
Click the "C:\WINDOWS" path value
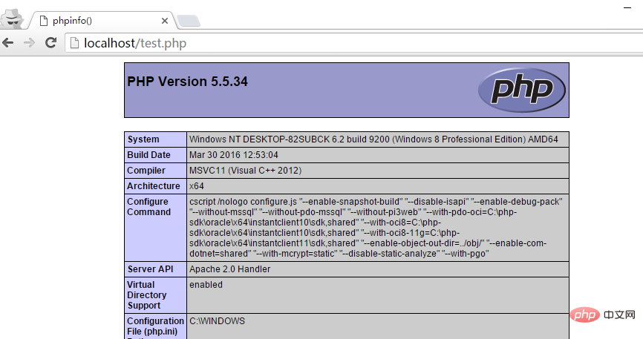pyautogui.click(x=217, y=321)
